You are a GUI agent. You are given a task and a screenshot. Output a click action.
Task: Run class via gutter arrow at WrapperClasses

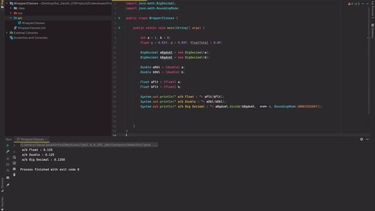tap(120, 18)
